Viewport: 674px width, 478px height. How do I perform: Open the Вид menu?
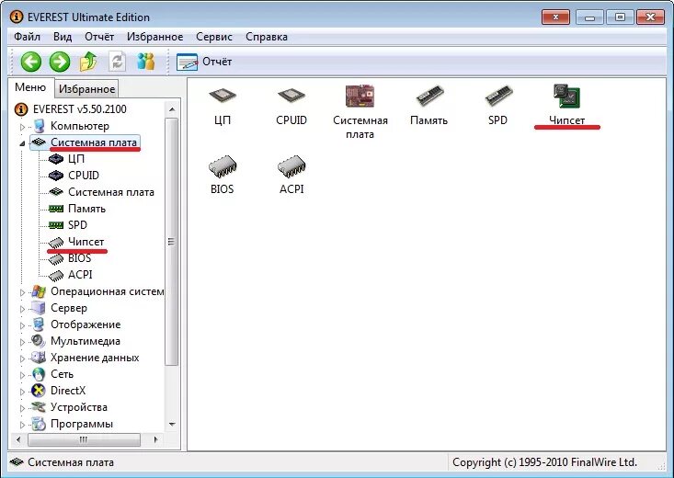coord(63,37)
